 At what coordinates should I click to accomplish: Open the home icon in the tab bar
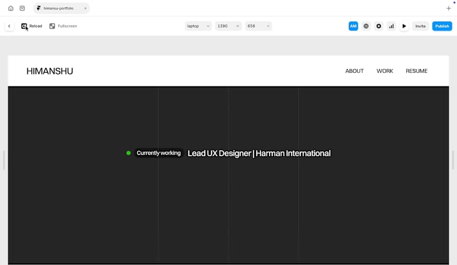[11, 8]
